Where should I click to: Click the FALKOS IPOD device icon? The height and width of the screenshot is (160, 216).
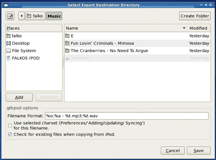tap(8, 58)
